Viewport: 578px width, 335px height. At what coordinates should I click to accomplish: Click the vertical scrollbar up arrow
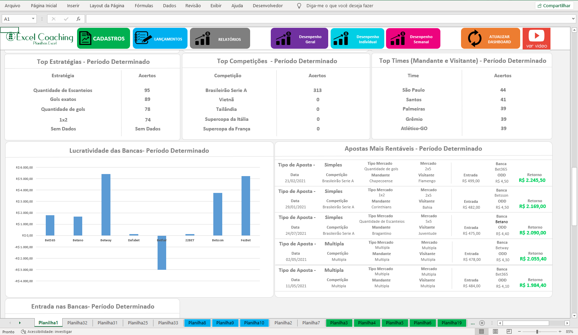tap(574, 30)
